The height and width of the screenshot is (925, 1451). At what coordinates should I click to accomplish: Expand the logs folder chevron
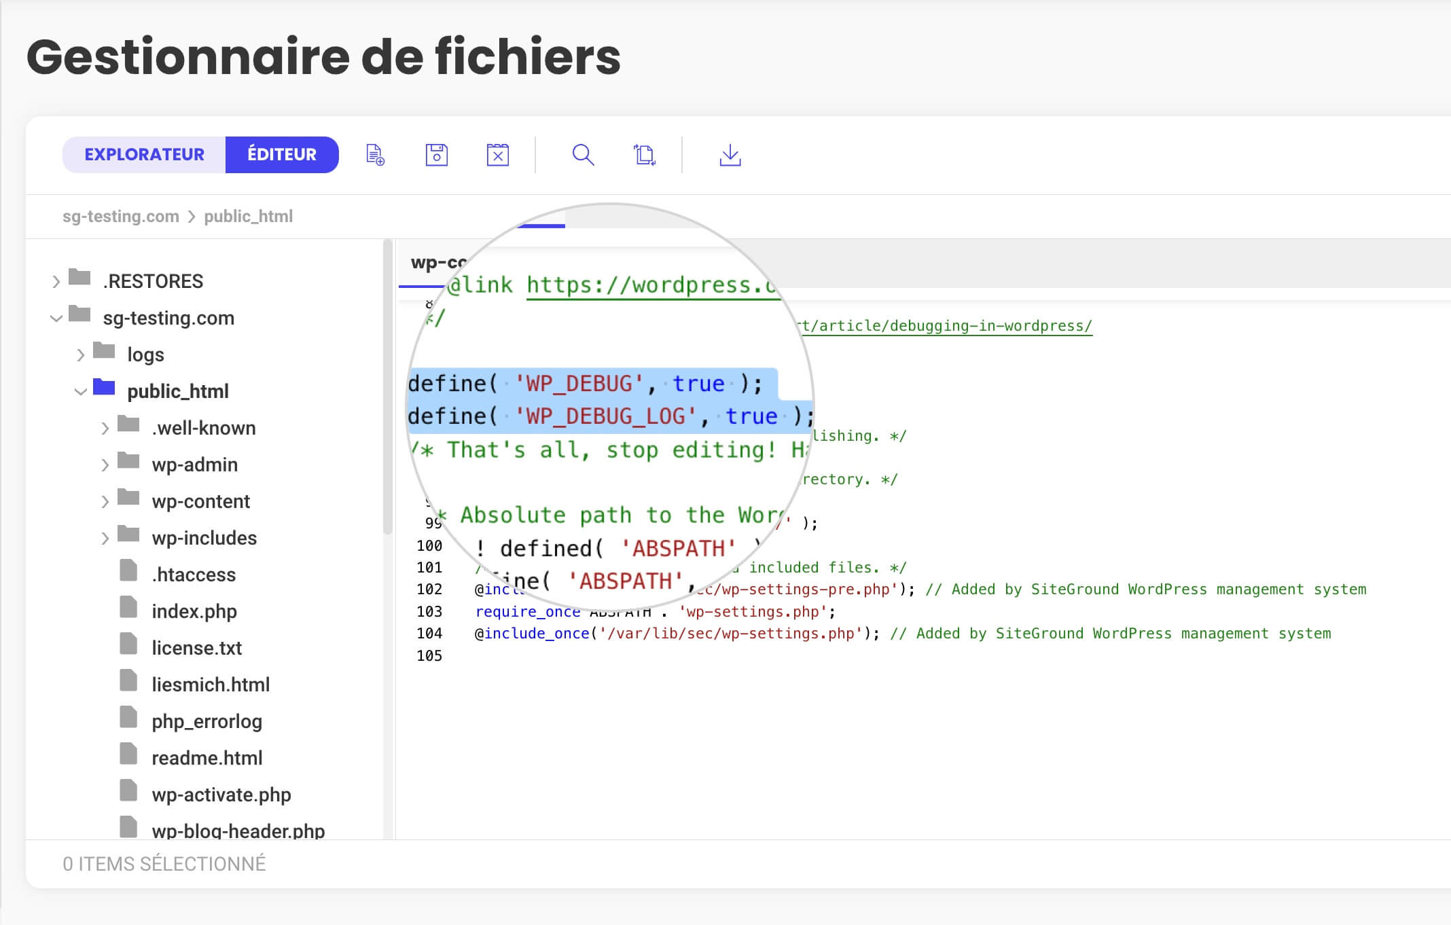coord(81,355)
